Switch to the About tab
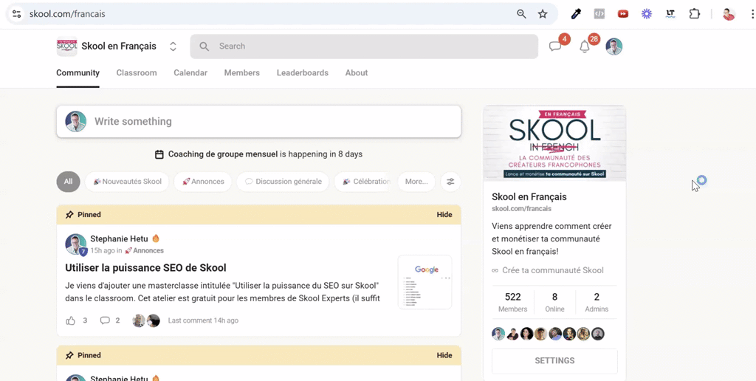Image resolution: width=756 pixels, height=381 pixels. pyautogui.click(x=357, y=73)
